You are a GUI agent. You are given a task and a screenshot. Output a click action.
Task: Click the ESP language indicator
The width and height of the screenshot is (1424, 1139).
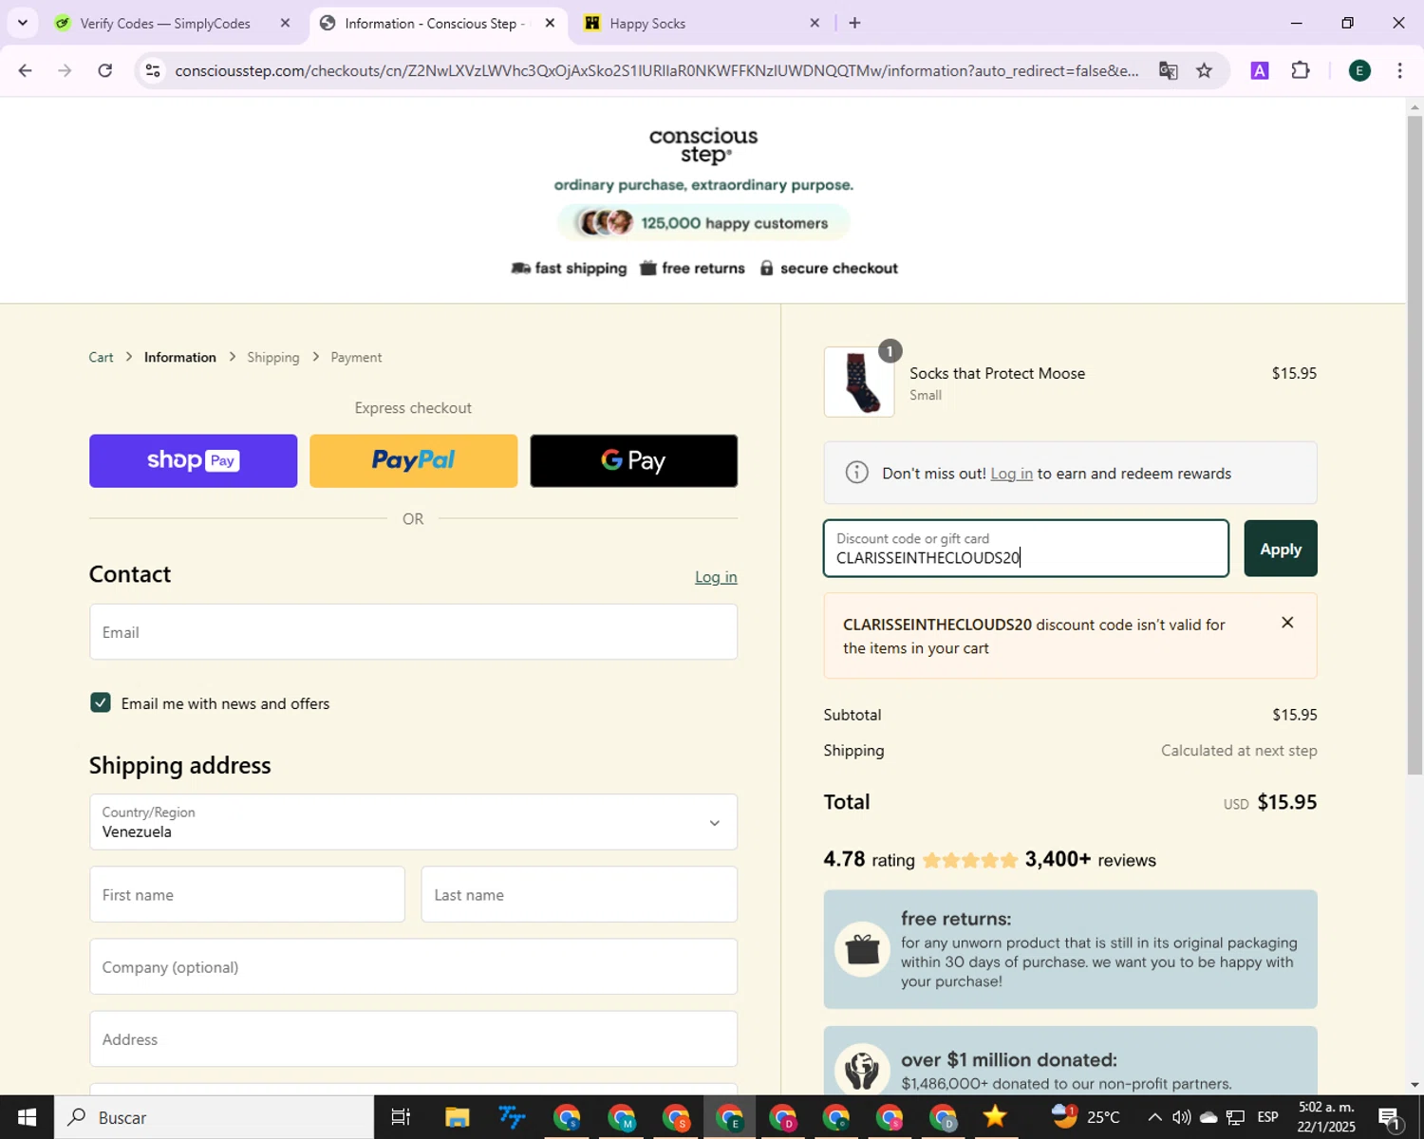(x=1267, y=1117)
